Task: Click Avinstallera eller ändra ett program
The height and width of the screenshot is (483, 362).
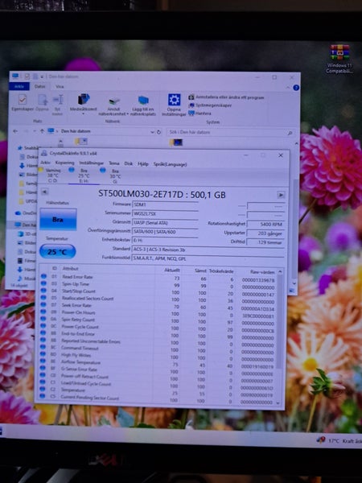Action: [226, 97]
